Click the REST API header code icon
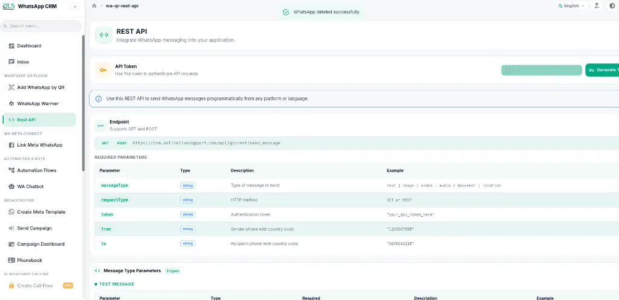 104,35
